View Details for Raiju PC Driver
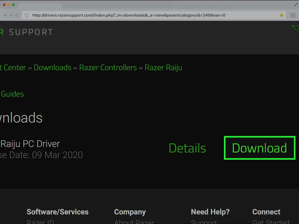The height and width of the screenshot is (224, 299). pos(187,148)
